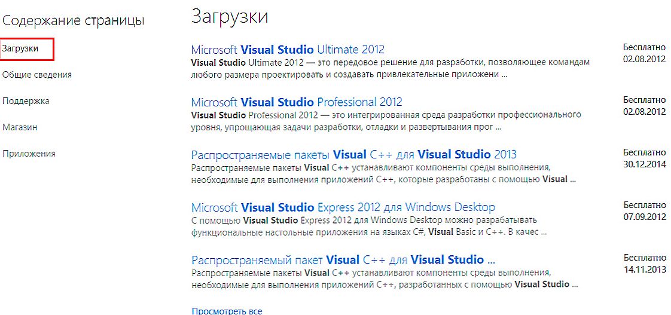This screenshot has height=315, width=671.
Task: Click the Содержание страницы heading
Action: 74,20
